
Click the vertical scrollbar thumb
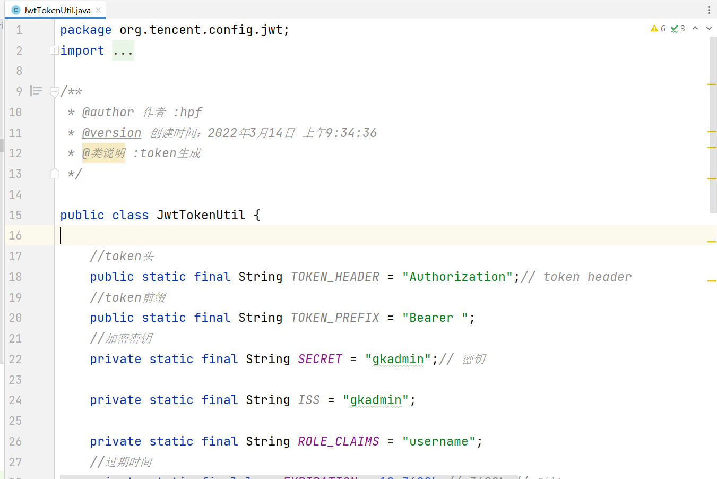click(713, 125)
